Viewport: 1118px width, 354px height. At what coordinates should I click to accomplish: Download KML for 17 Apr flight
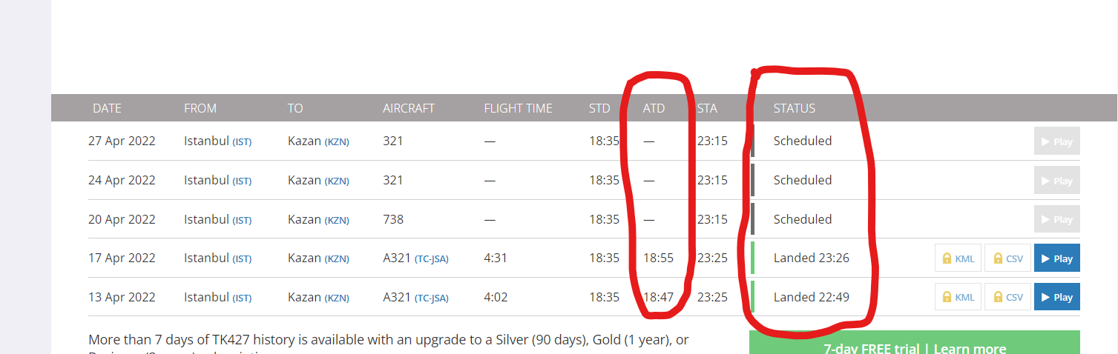(958, 258)
